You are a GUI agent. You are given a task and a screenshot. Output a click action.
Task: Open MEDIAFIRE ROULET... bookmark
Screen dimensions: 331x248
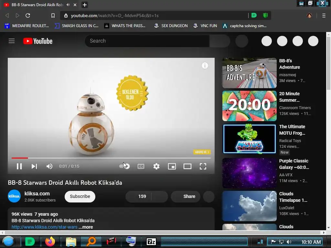(27, 26)
